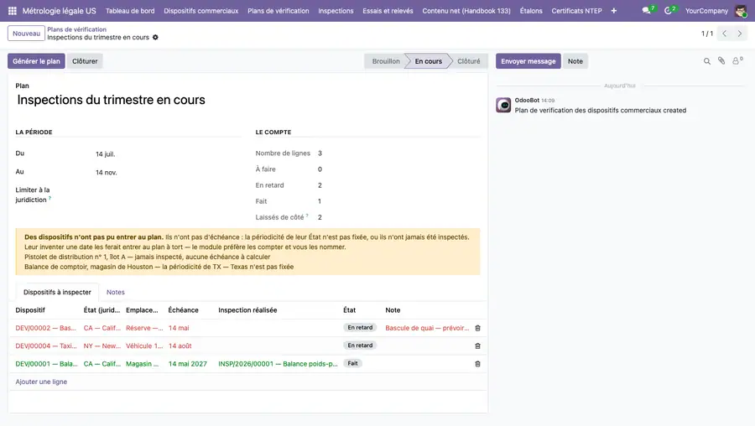Viewport: 755px width, 426px height.
Task: Search messages in chatter
Action: 707,61
